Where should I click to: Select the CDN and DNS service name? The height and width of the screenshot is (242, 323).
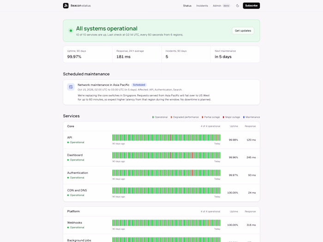(77, 190)
